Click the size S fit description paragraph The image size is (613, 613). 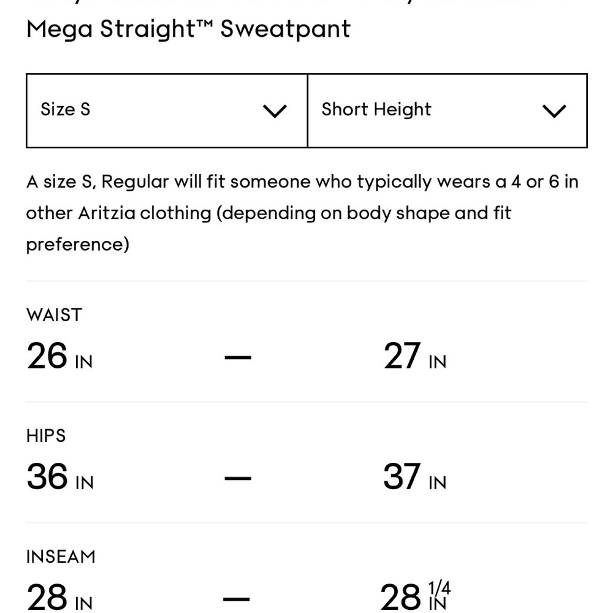coord(303,213)
